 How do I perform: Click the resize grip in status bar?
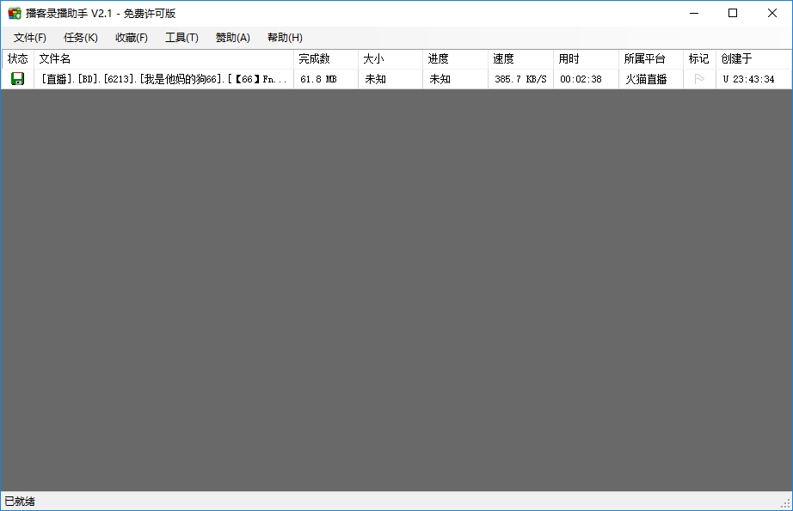tap(784, 502)
